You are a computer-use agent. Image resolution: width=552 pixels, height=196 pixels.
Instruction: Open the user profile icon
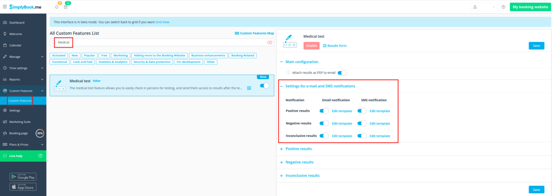pyautogui.click(x=474, y=7)
